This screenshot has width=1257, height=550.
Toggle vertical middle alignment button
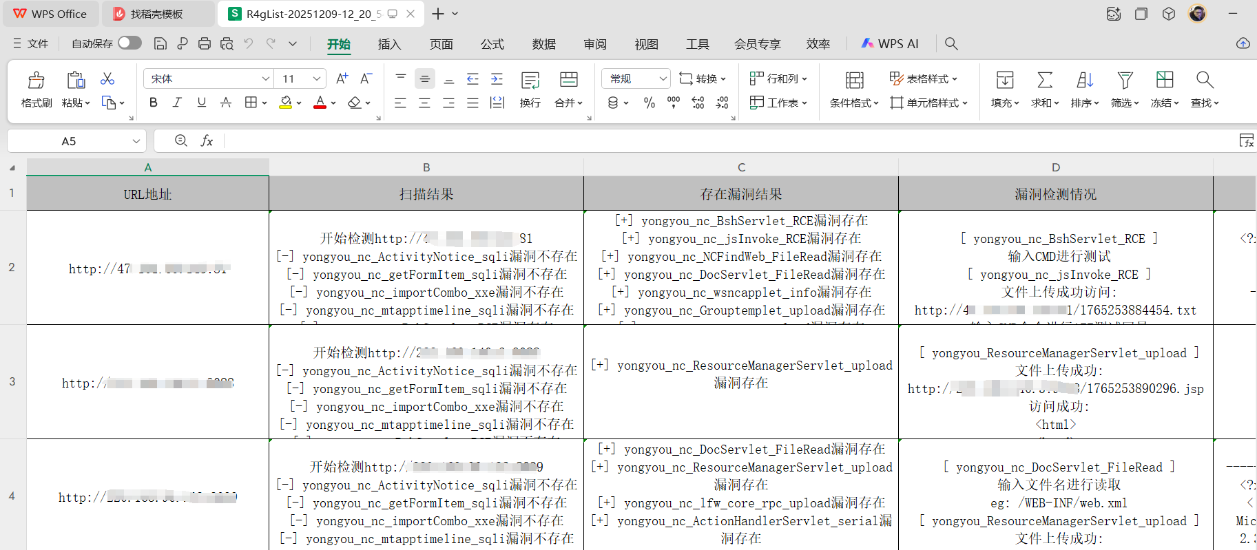click(x=425, y=79)
